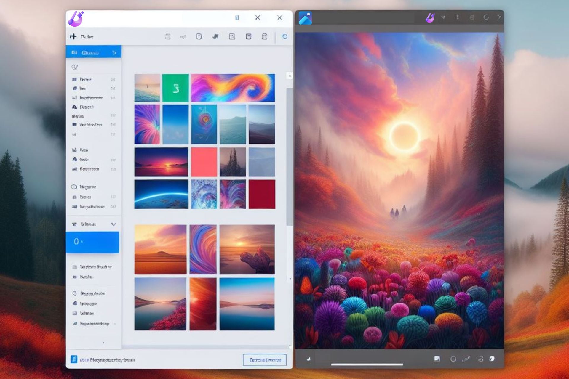Open the three-dot more options in viewer
This screenshot has height=379, width=569.
click(458, 17)
